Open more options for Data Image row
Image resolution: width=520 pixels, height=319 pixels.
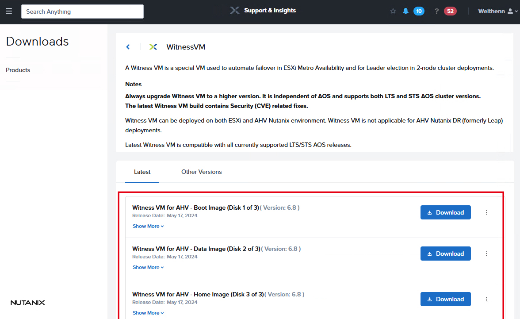[x=486, y=254]
